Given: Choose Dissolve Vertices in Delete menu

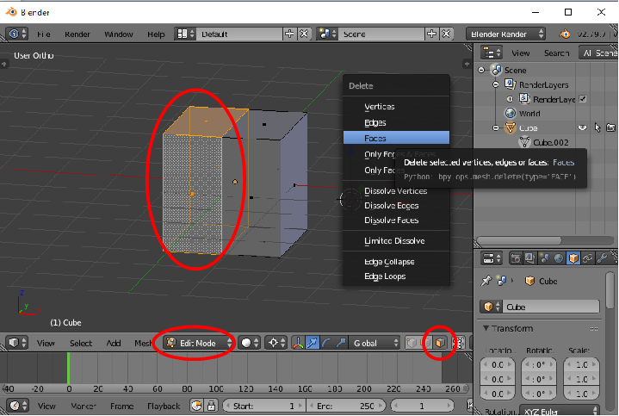Looking at the screenshot, I should pos(396,191).
